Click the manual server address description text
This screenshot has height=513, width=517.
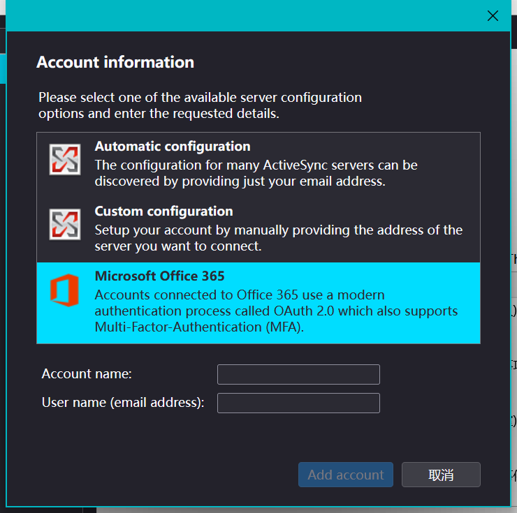[279, 238]
